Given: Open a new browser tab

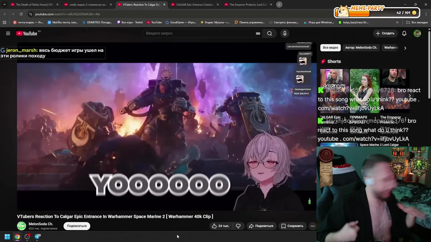Looking at the screenshot, I should (279, 4).
